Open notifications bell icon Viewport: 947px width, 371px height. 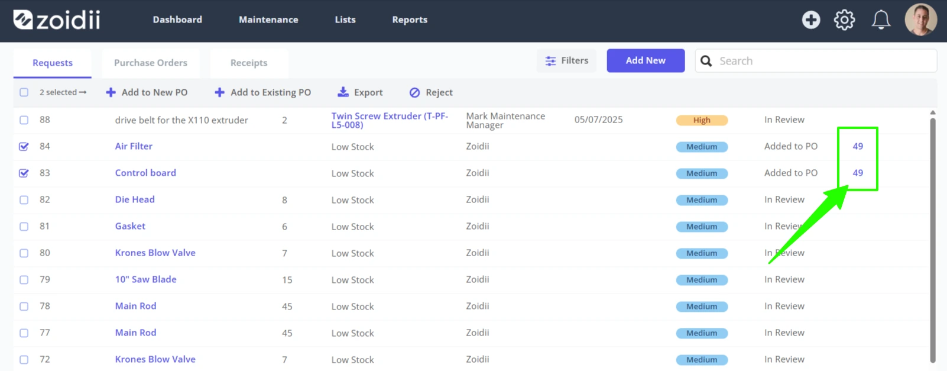tap(881, 20)
